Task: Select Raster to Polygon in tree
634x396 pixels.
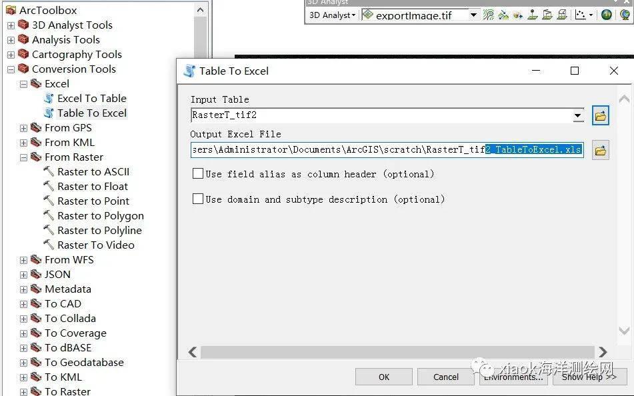Action: pyautogui.click(x=100, y=216)
